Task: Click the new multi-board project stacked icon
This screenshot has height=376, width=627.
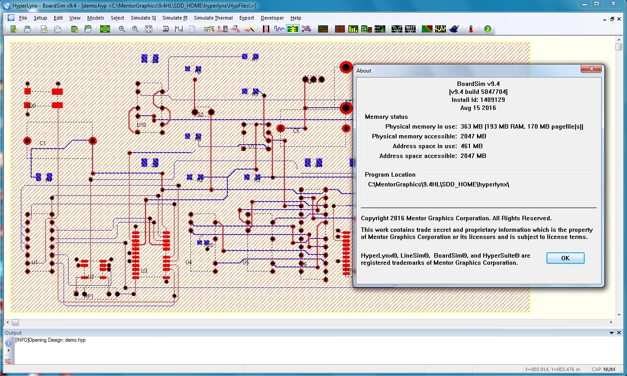Action: (x=74, y=29)
